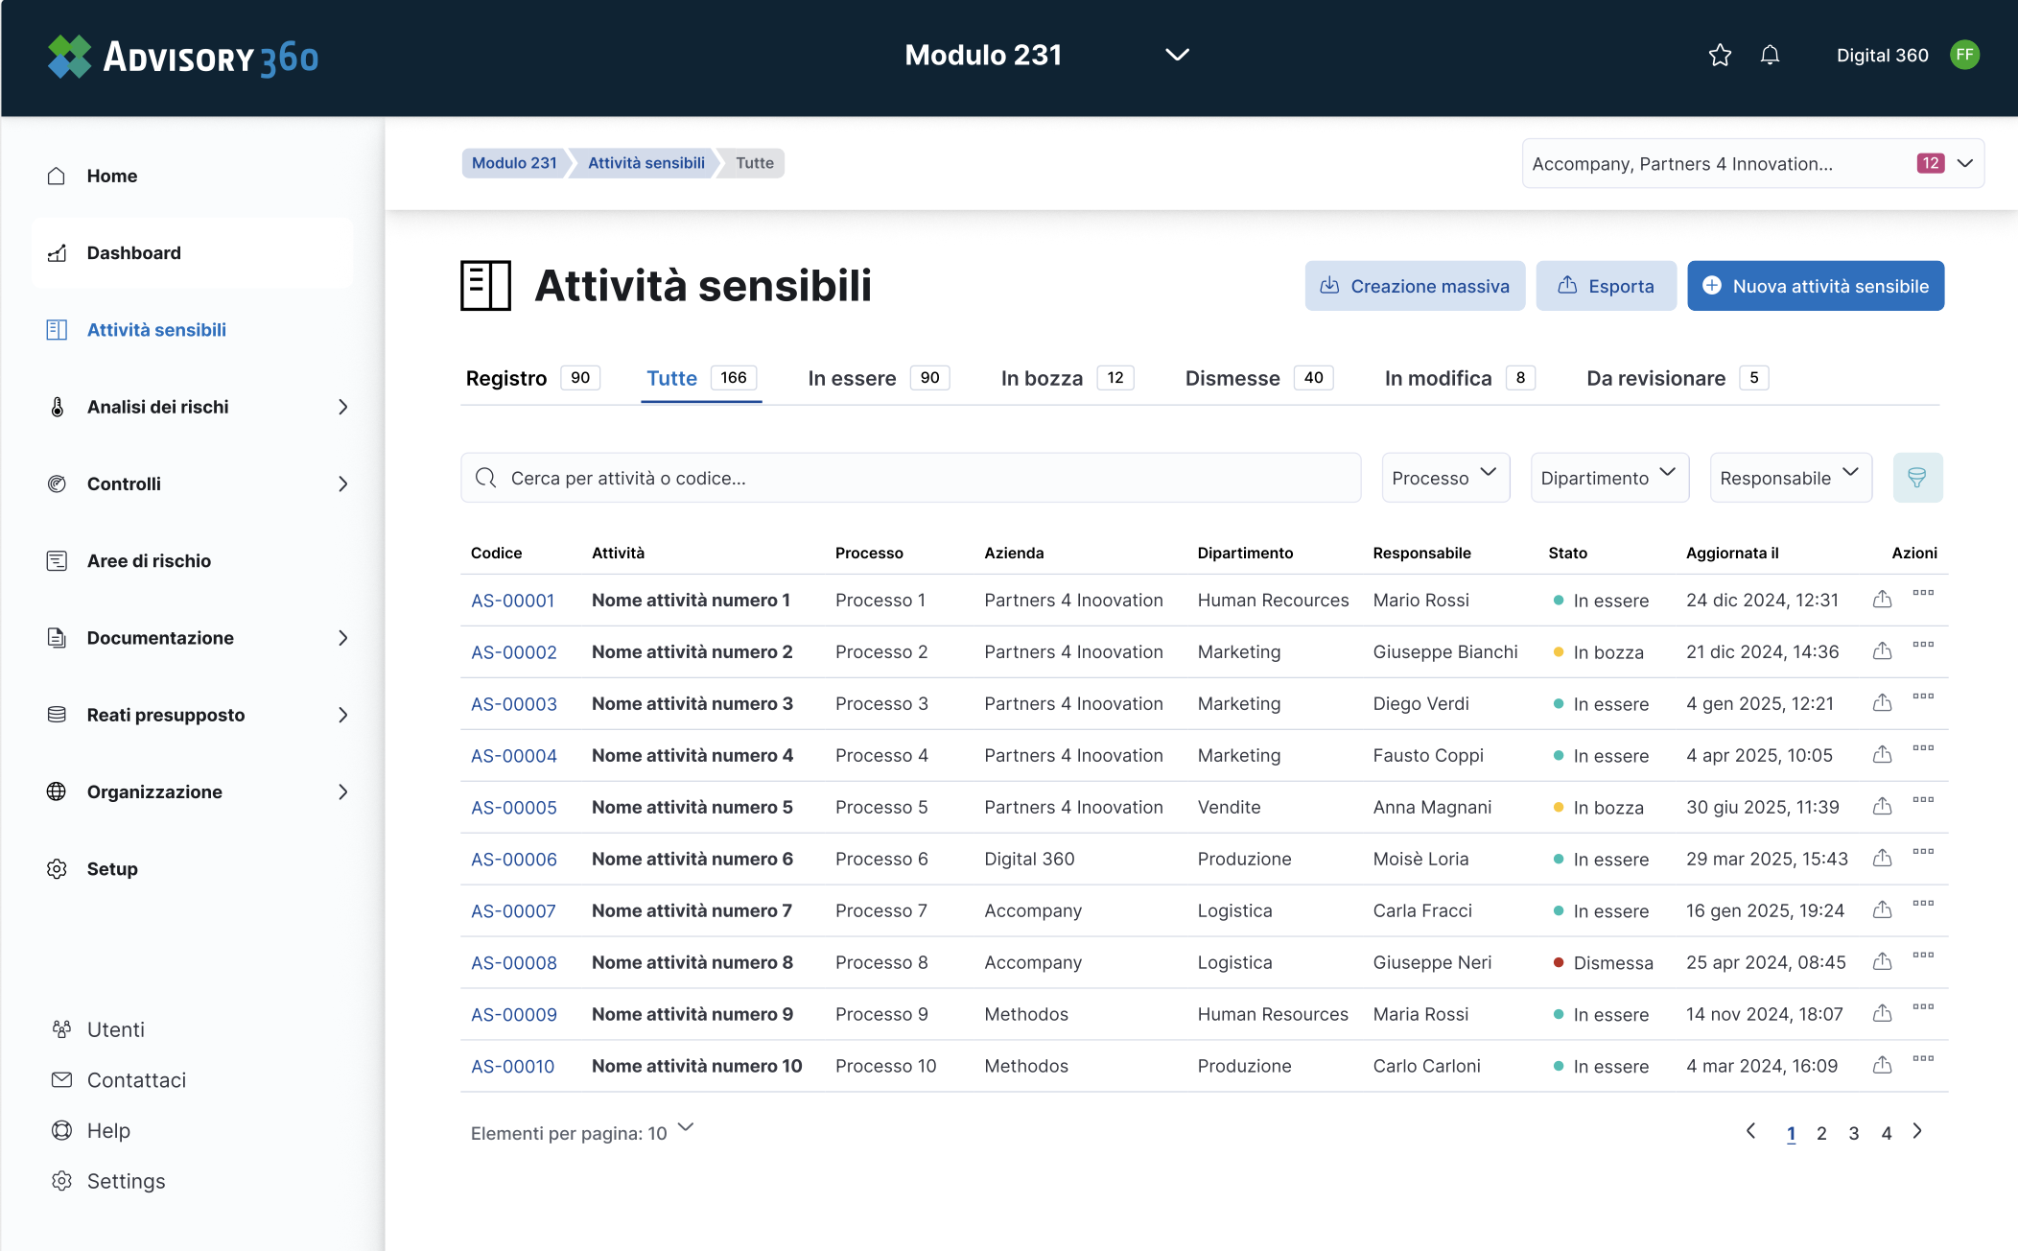Screen dimensions: 2018x1251
Task: Open notifications bell icon
Action: tap(1770, 56)
